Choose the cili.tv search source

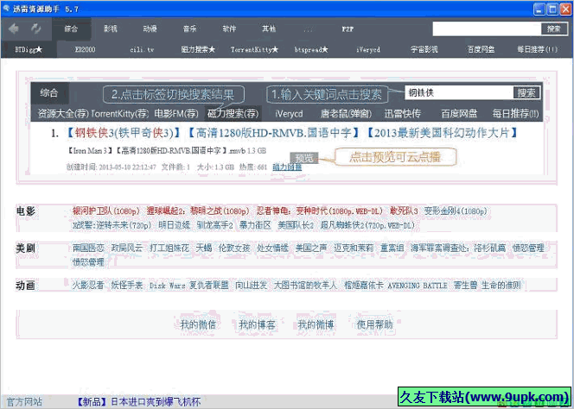click(x=142, y=49)
